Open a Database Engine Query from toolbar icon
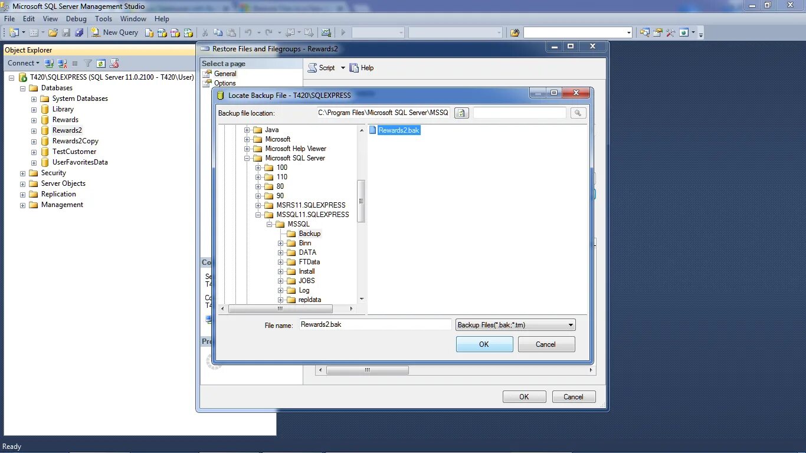The width and height of the screenshot is (806, 453). point(149,32)
